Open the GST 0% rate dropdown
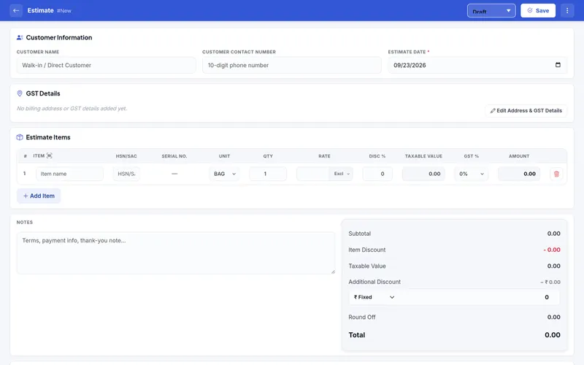The height and width of the screenshot is (365, 584). (471, 174)
